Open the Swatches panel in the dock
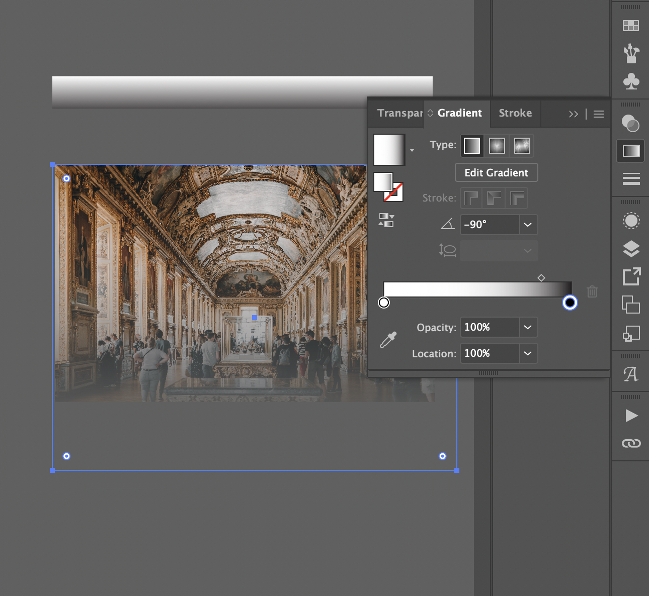This screenshot has width=649, height=596. click(x=630, y=25)
